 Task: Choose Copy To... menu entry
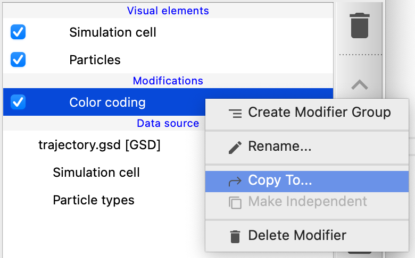click(x=280, y=180)
